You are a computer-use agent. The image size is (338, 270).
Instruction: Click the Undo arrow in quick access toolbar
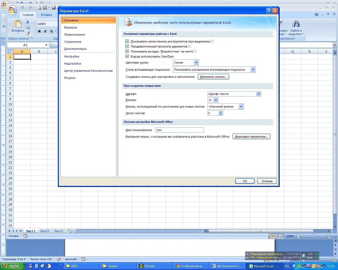click(22, 8)
